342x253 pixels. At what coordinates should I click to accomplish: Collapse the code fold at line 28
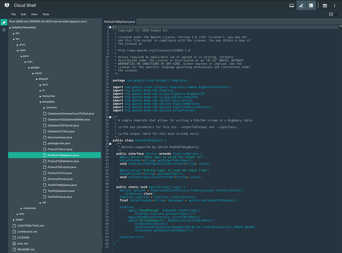(x=110, y=117)
